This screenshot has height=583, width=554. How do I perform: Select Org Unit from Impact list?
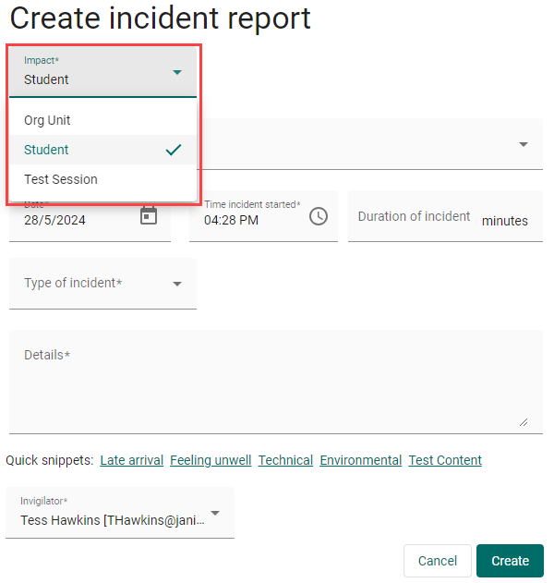(48, 120)
